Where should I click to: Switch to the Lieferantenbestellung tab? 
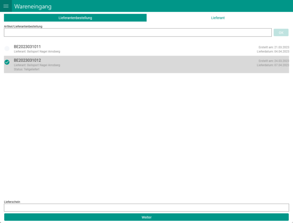point(75,18)
